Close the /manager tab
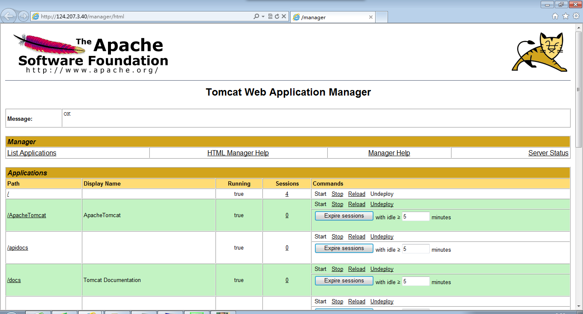The height and width of the screenshot is (314, 583). pos(371,17)
